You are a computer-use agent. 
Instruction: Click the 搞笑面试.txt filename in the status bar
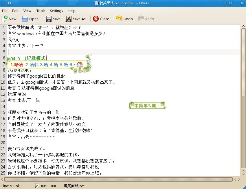[x=74, y=186]
